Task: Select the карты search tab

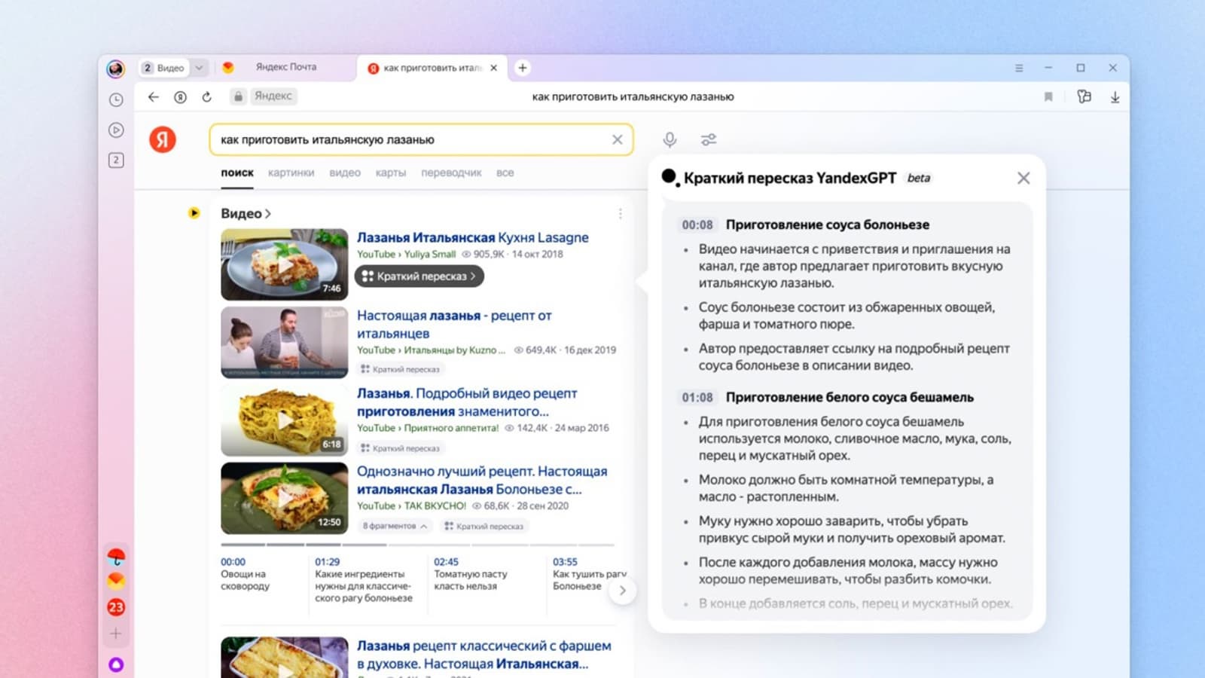Action: tap(391, 173)
